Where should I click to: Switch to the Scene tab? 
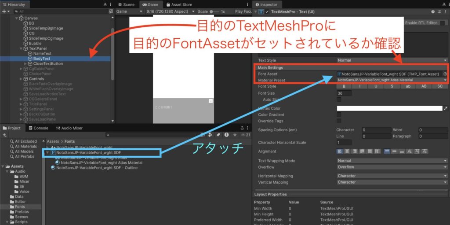(127, 4)
